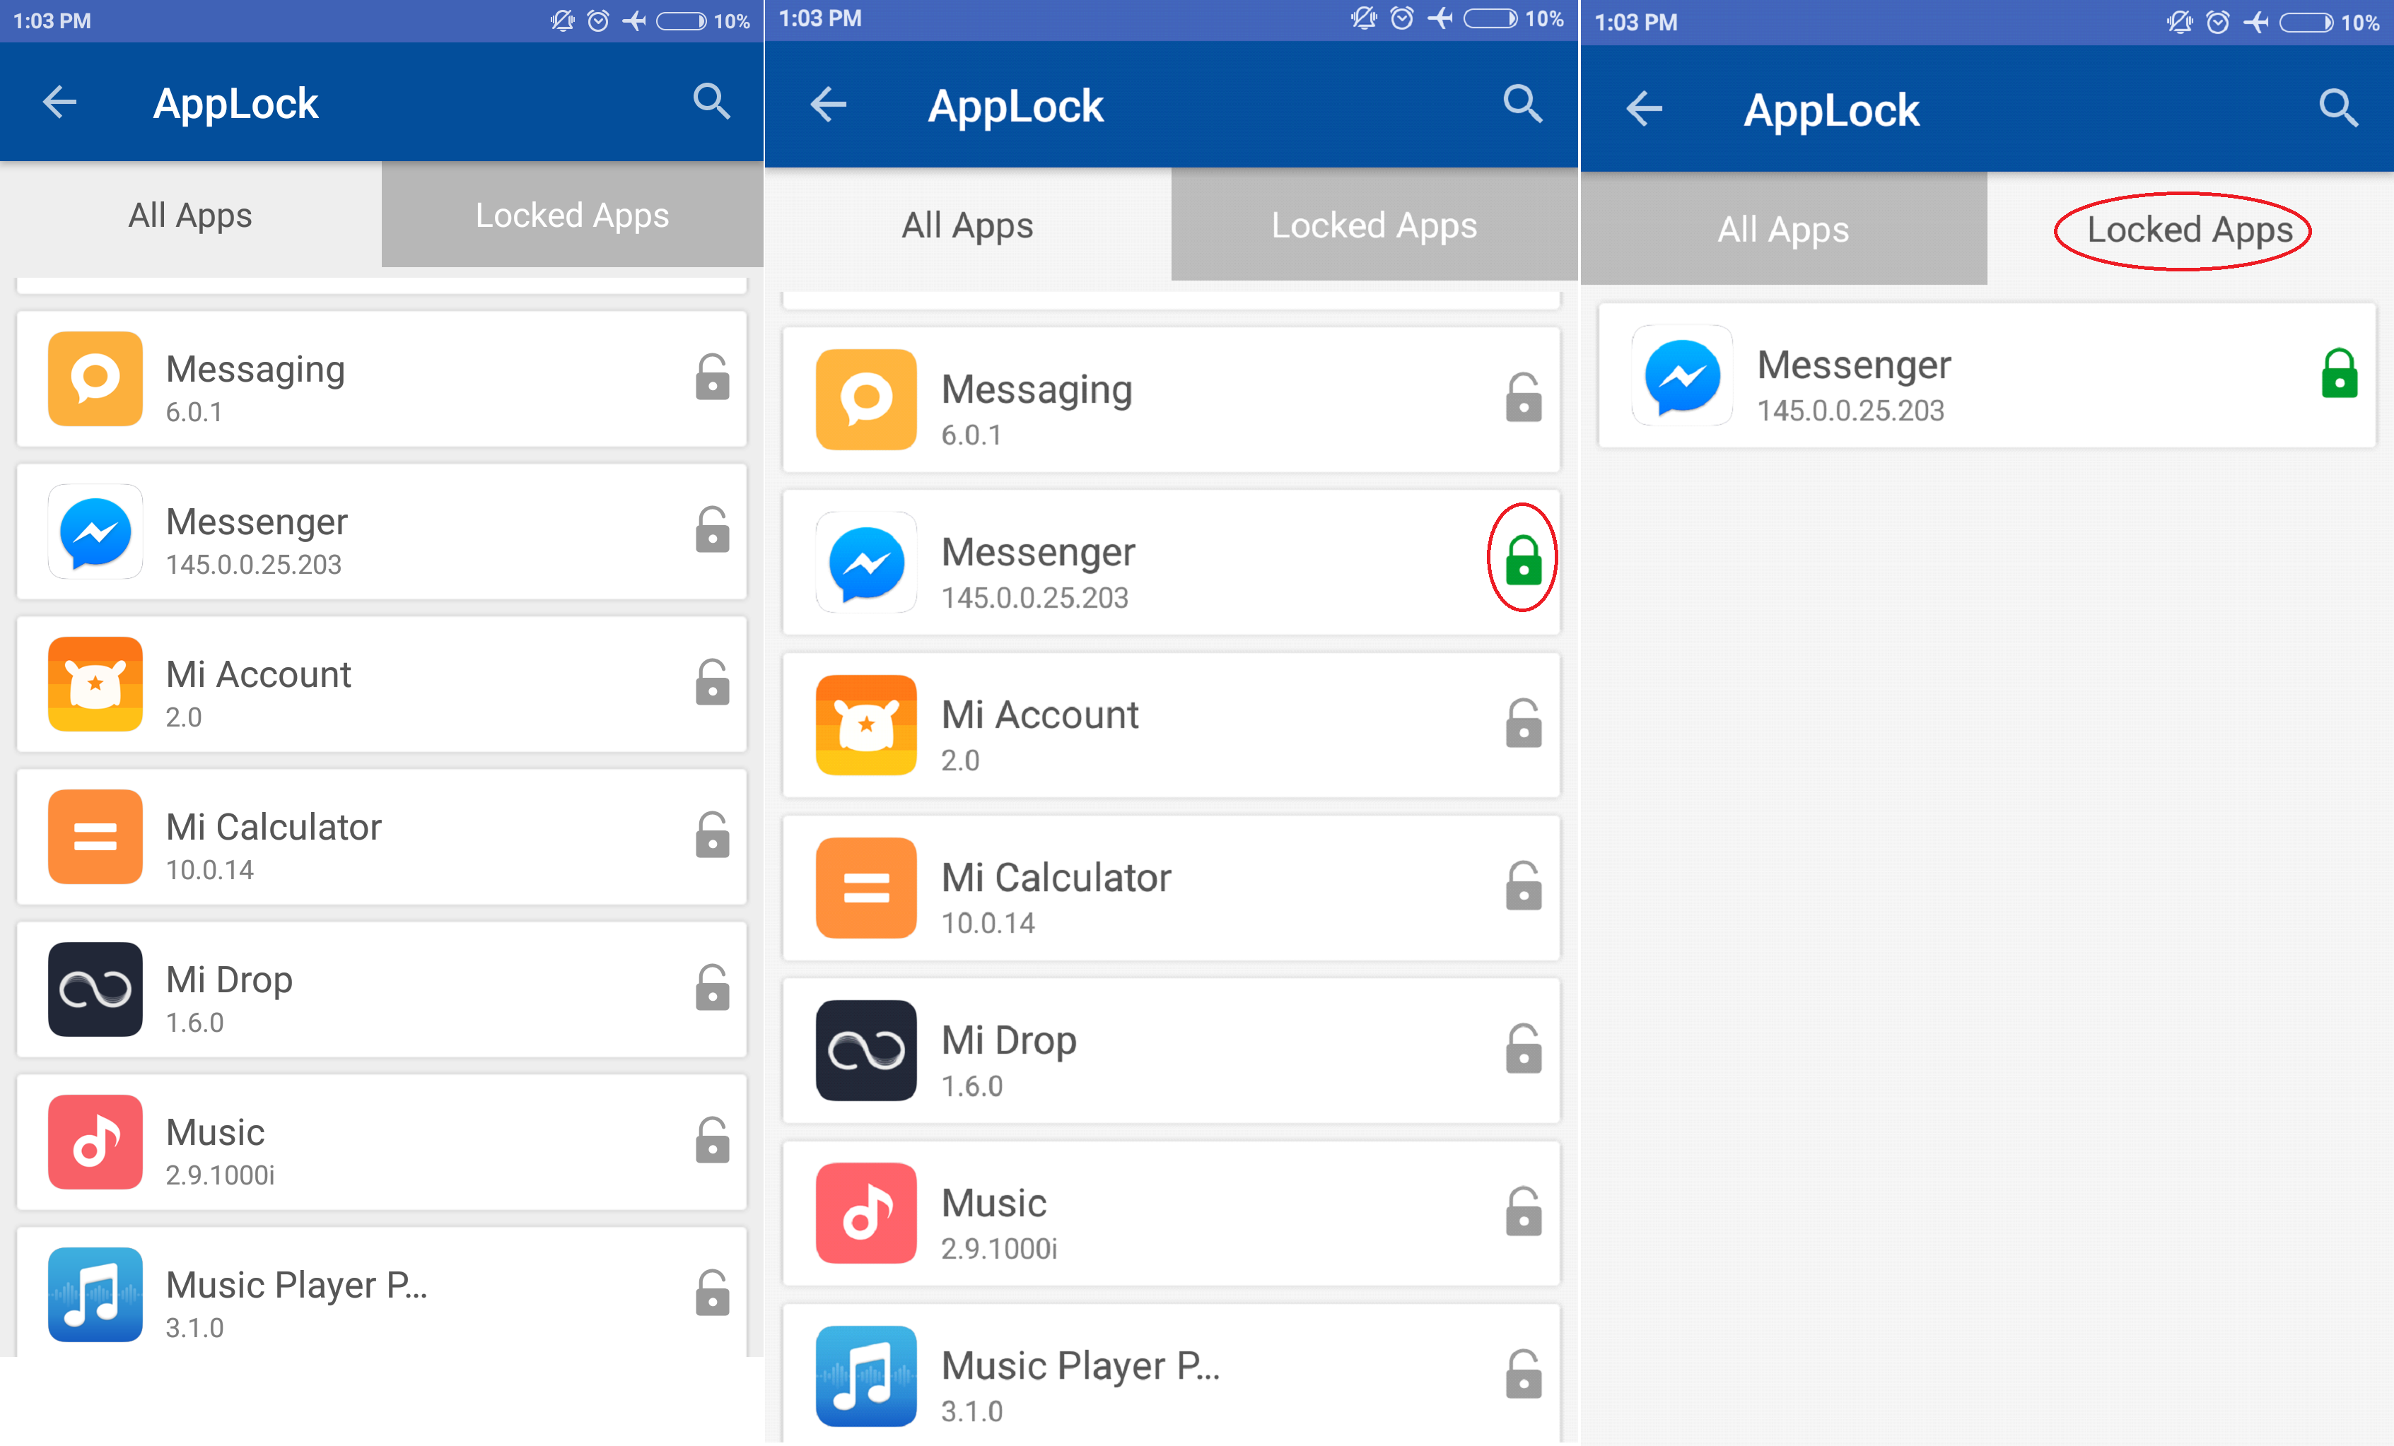This screenshot has height=1446, width=2394.
Task: Select Locked Apps tab in left screen
Action: click(x=572, y=215)
